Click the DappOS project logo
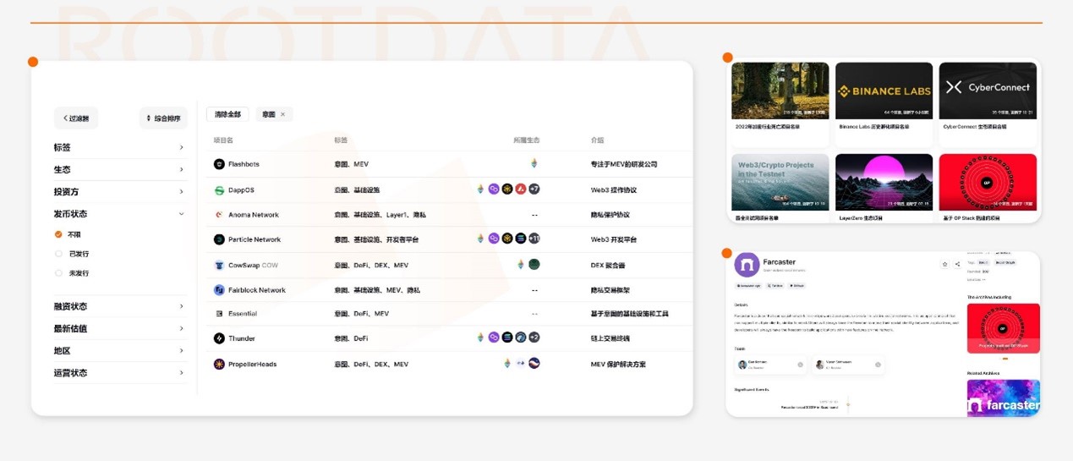The height and width of the screenshot is (461, 1073). (x=219, y=190)
